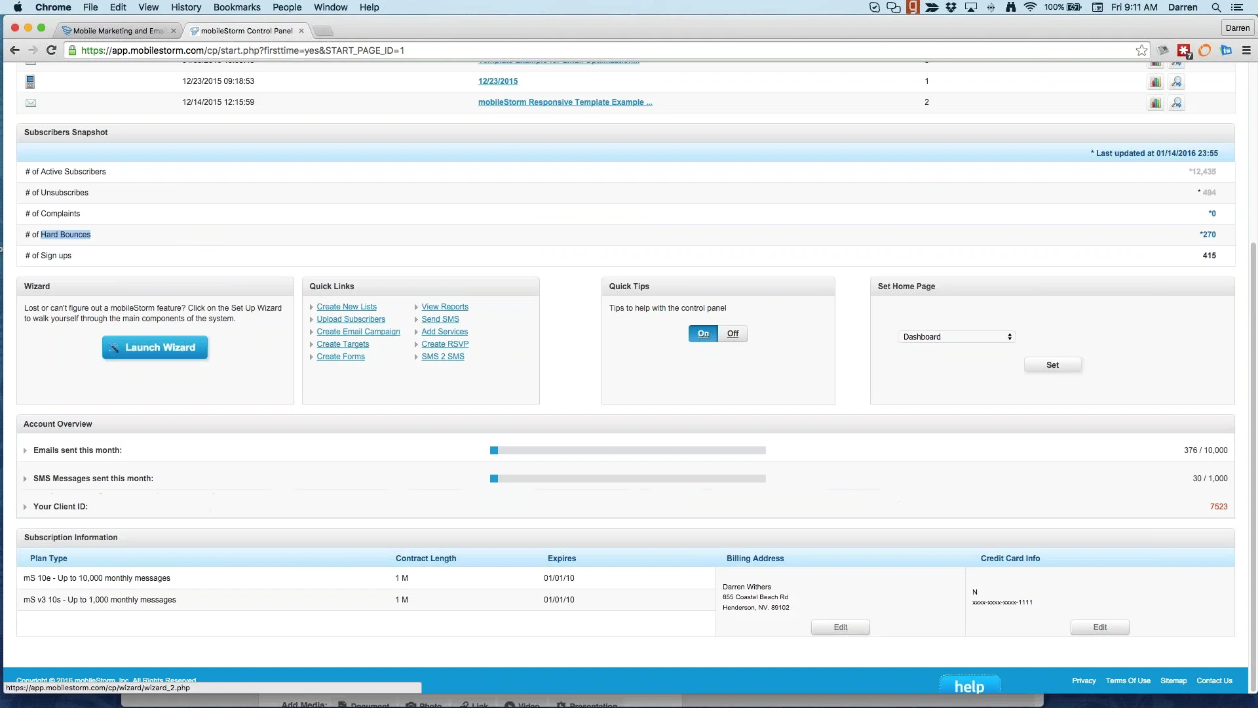Click the SMS Messages sent progress bar
Screen dimensions: 1258x708
point(627,479)
